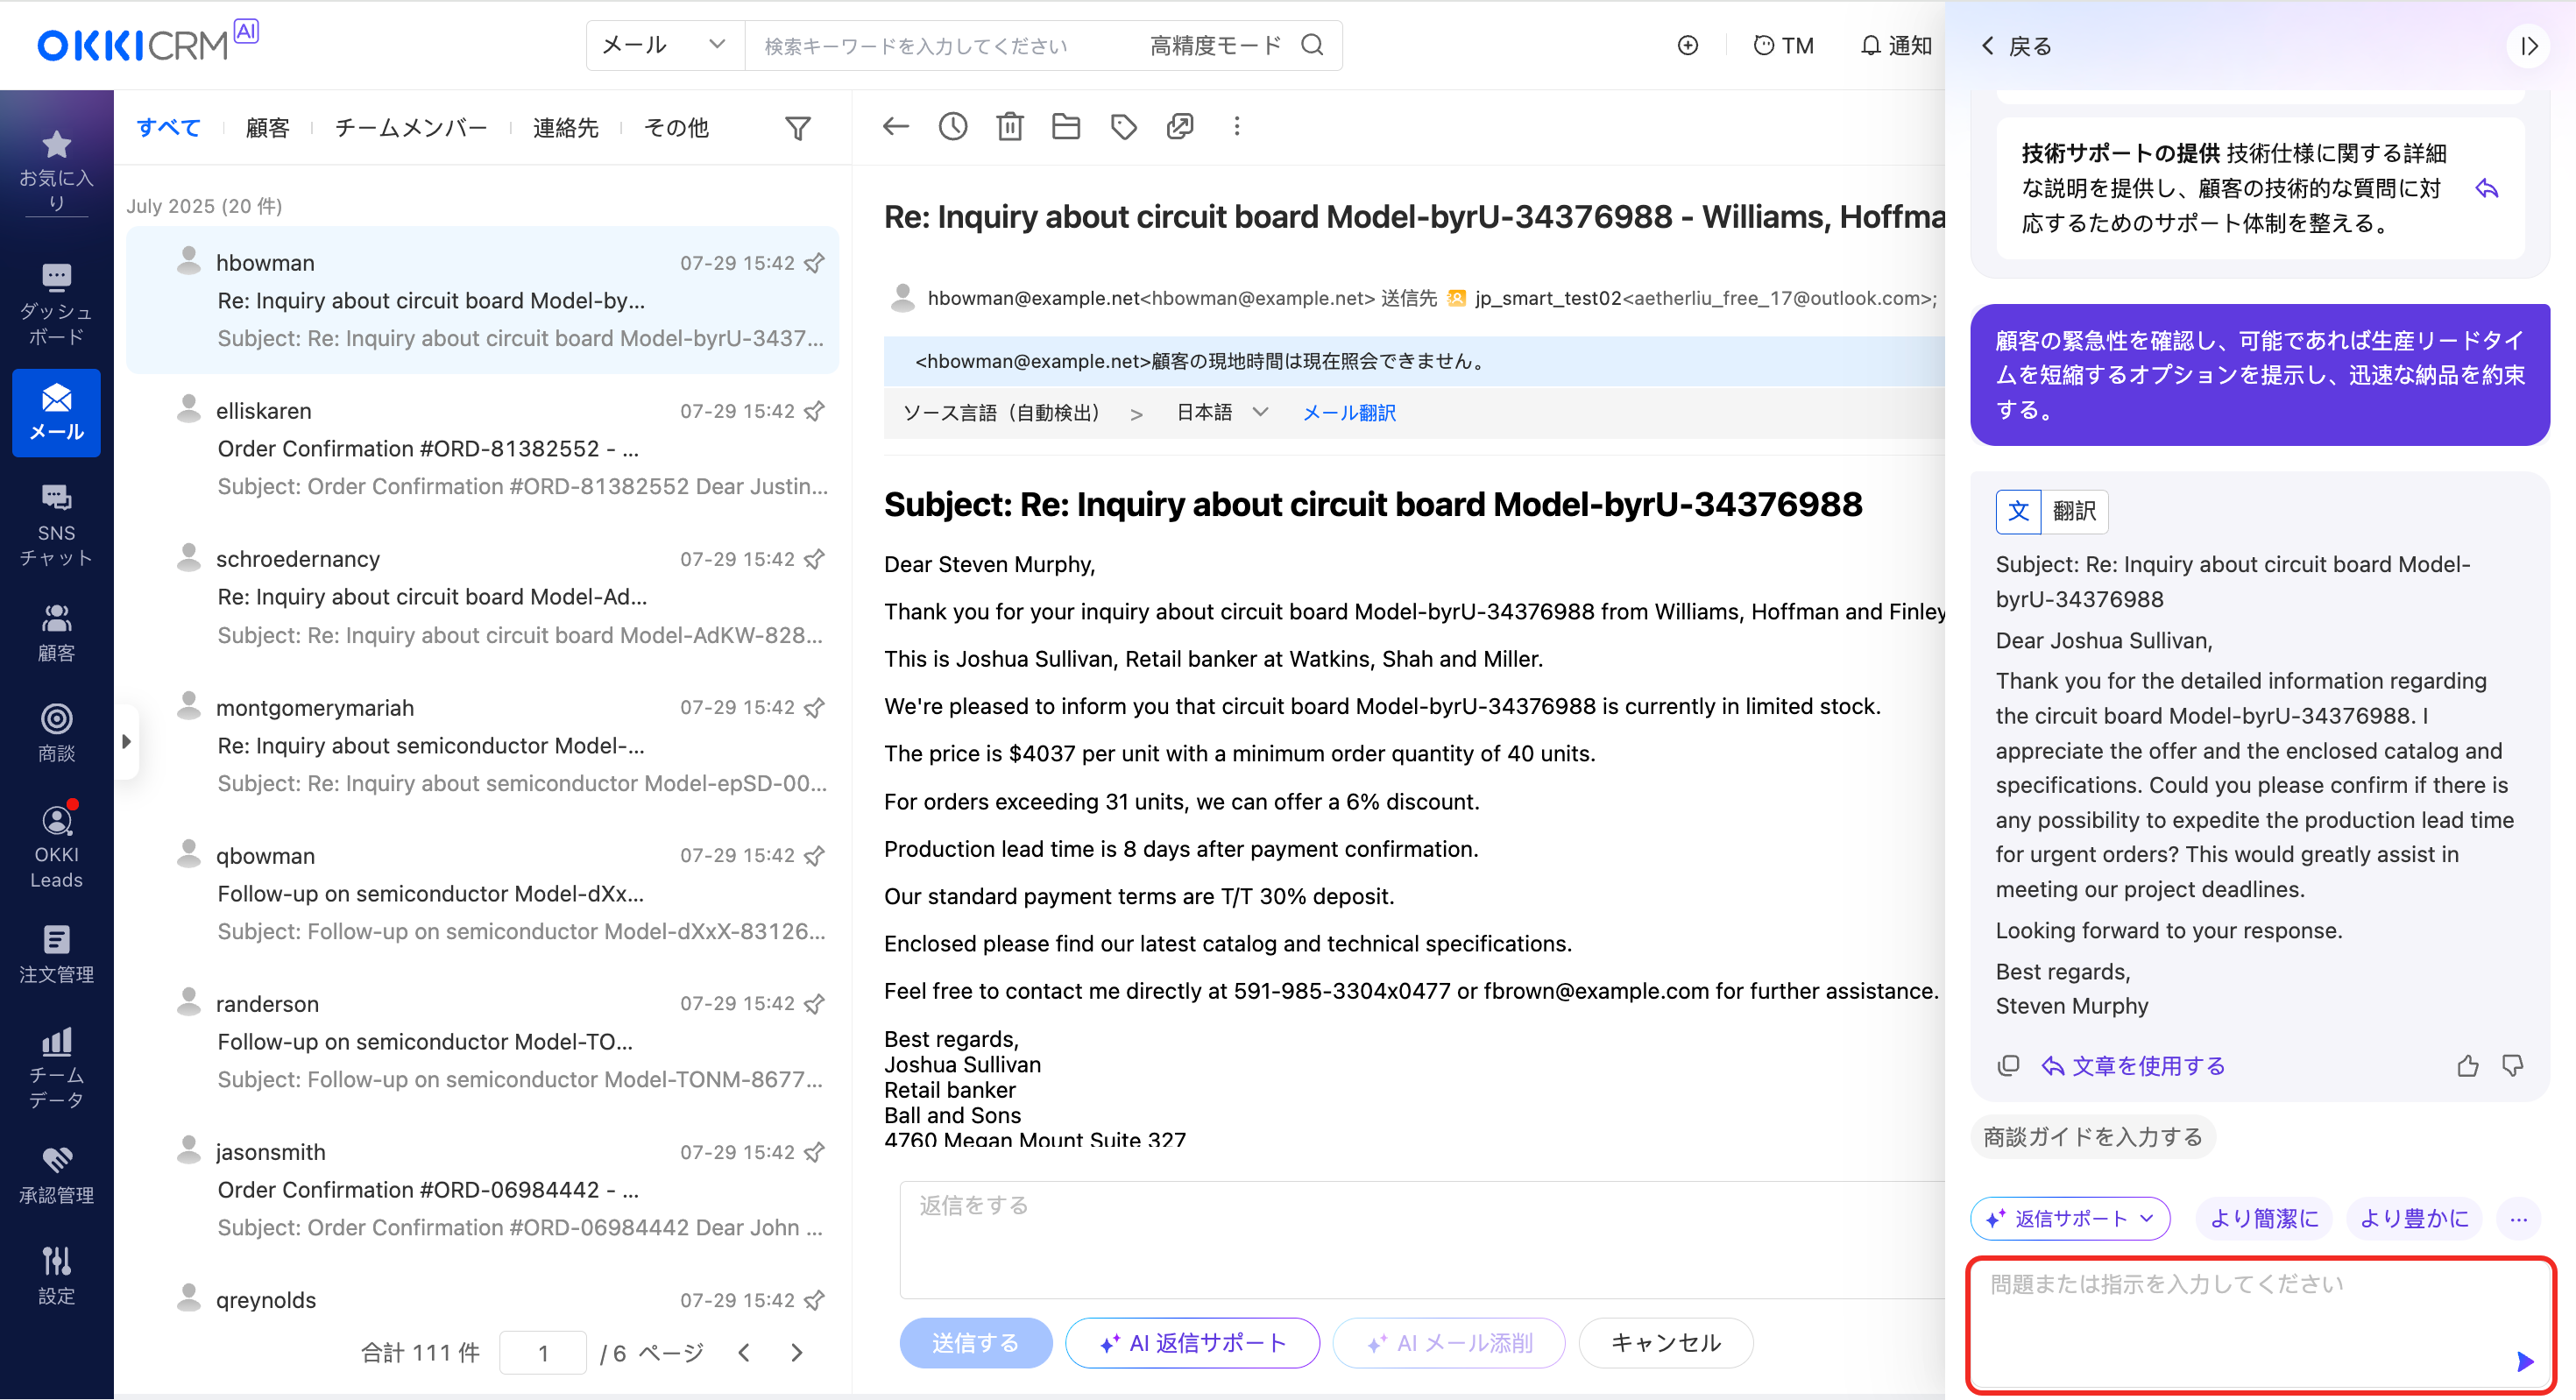
Task: Open 通知 notifications bell
Action: [x=1895, y=45]
